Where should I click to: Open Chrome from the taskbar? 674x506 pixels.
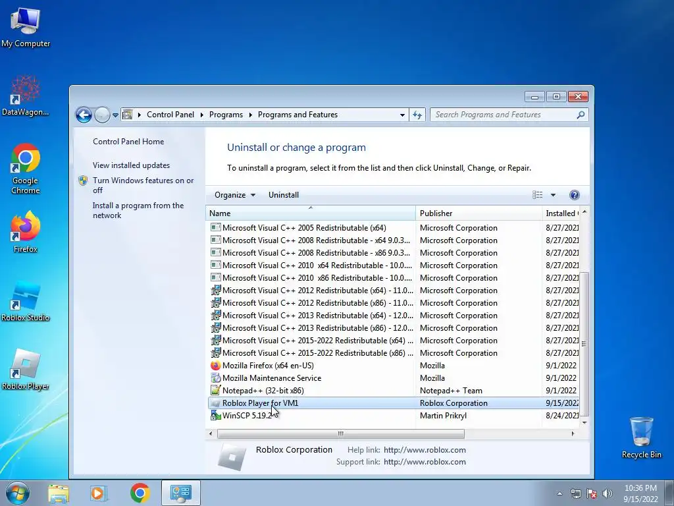tap(140, 493)
